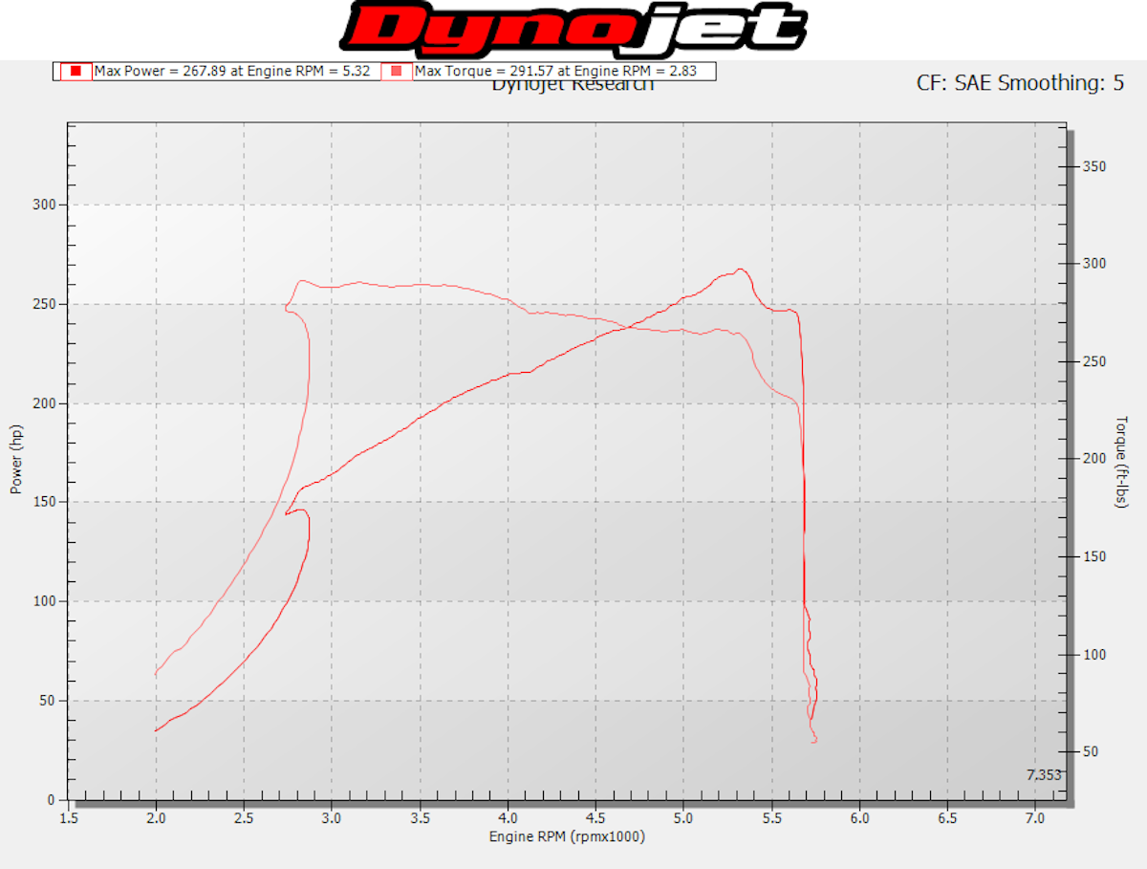Viewport: 1147px width, 869px height.
Task: Click the Max Torque legend color swatch
Action: pyautogui.click(x=397, y=72)
